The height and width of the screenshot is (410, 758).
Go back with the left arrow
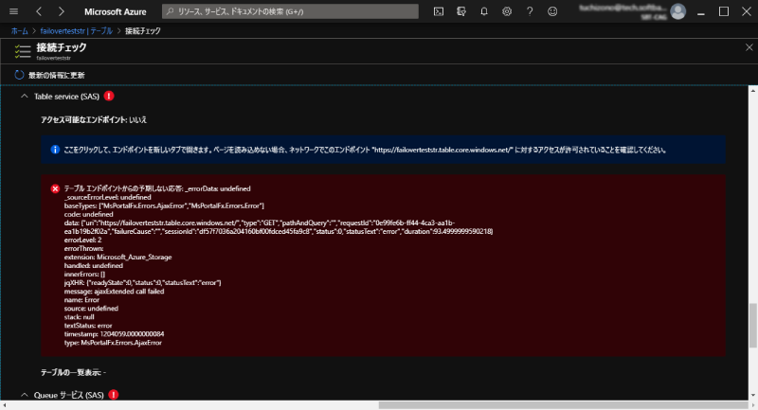[39, 11]
